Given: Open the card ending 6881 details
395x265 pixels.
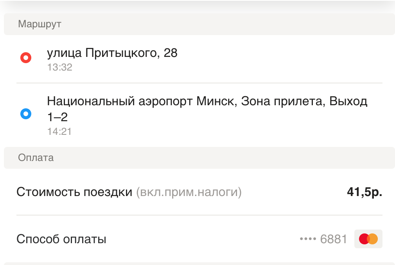Looking at the screenshot, I should tap(333, 239).
